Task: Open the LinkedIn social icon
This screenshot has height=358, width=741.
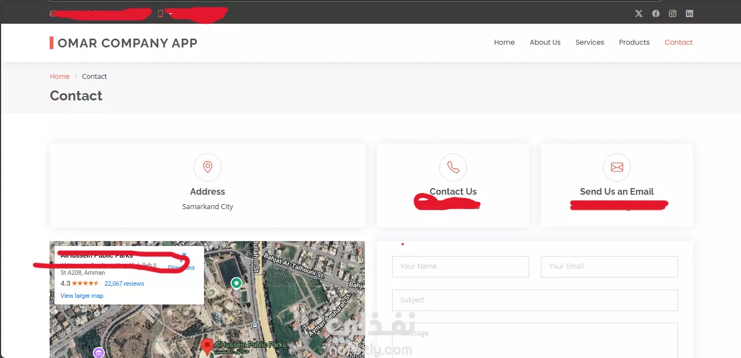Action: click(689, 14)
